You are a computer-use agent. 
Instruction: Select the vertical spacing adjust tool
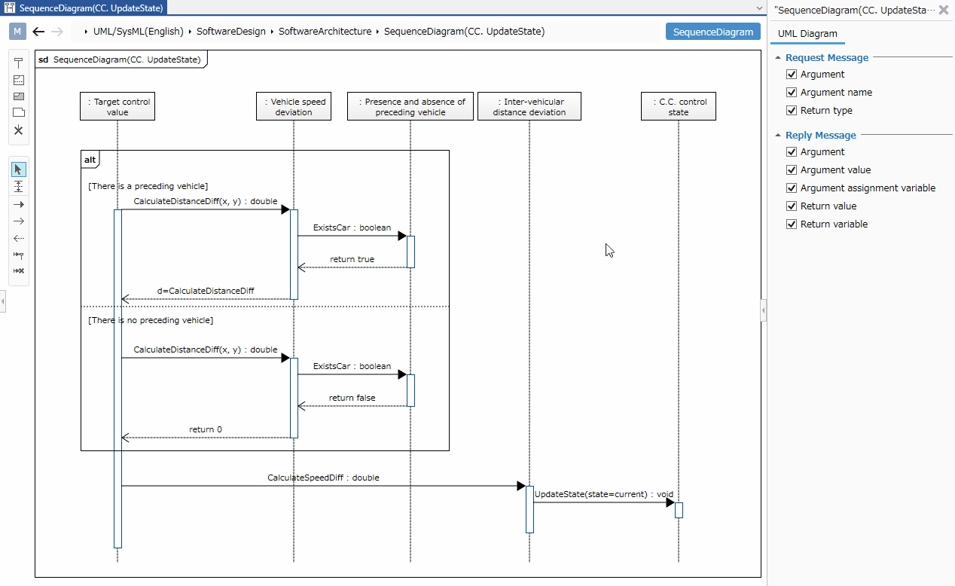(19, 186)
